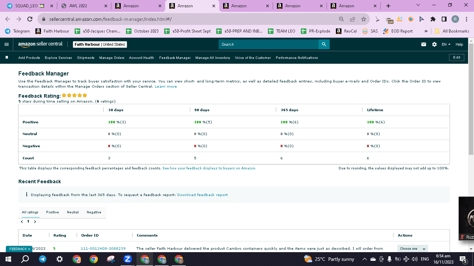The image size is (474, 266).
Task: Open the All Bookmarks folder
Action: 452,31
